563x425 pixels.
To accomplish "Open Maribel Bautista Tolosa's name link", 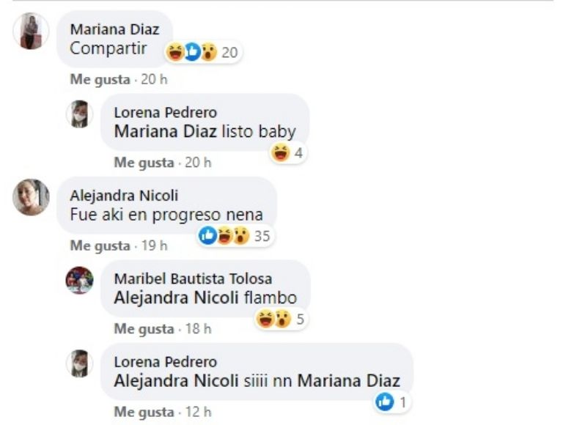I will tap(193, 278).
